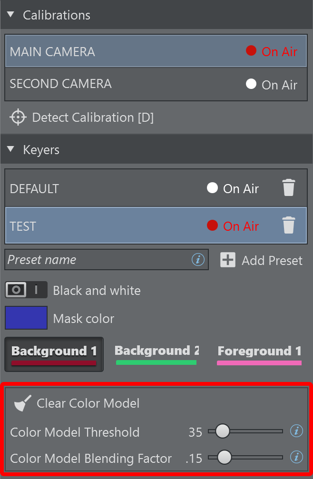Select the MAIN CAMERA calibration row
Image resolution: width=313 pixels, height=479 pixels.
tap(119, 51)
